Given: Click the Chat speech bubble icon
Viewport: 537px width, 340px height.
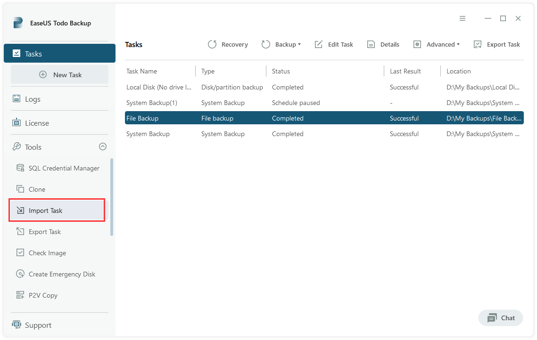Looking at the screenshot, I should click(x=492, y=318).
